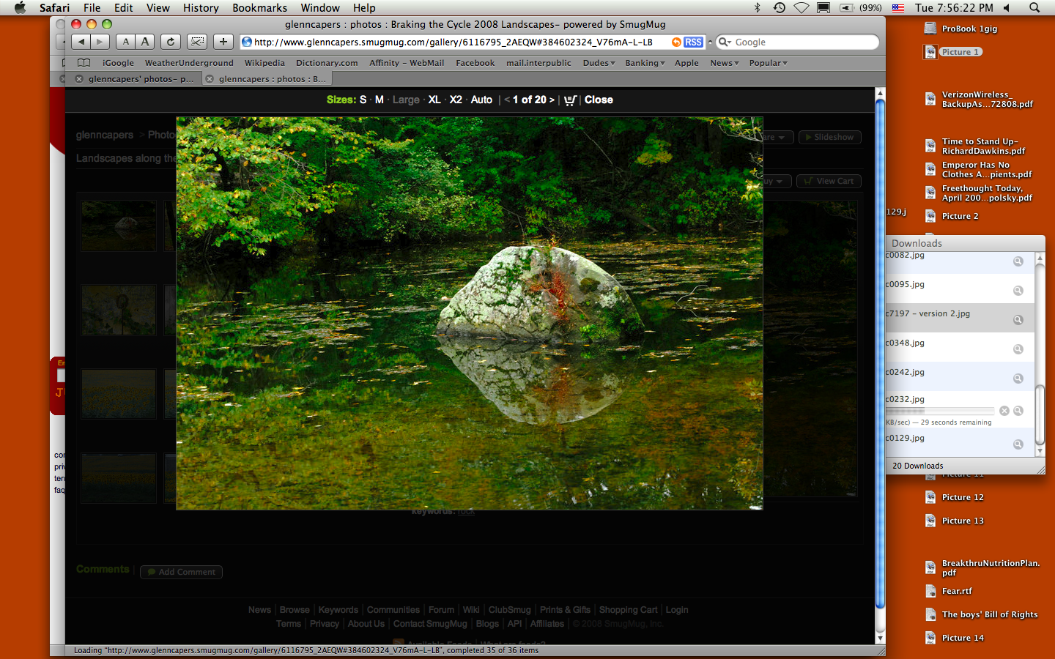Go to previous photo with < arrow
Image resolution: width=1055 pixels, height=659 pixels.
pyautogui.click(x=507, y=100)
